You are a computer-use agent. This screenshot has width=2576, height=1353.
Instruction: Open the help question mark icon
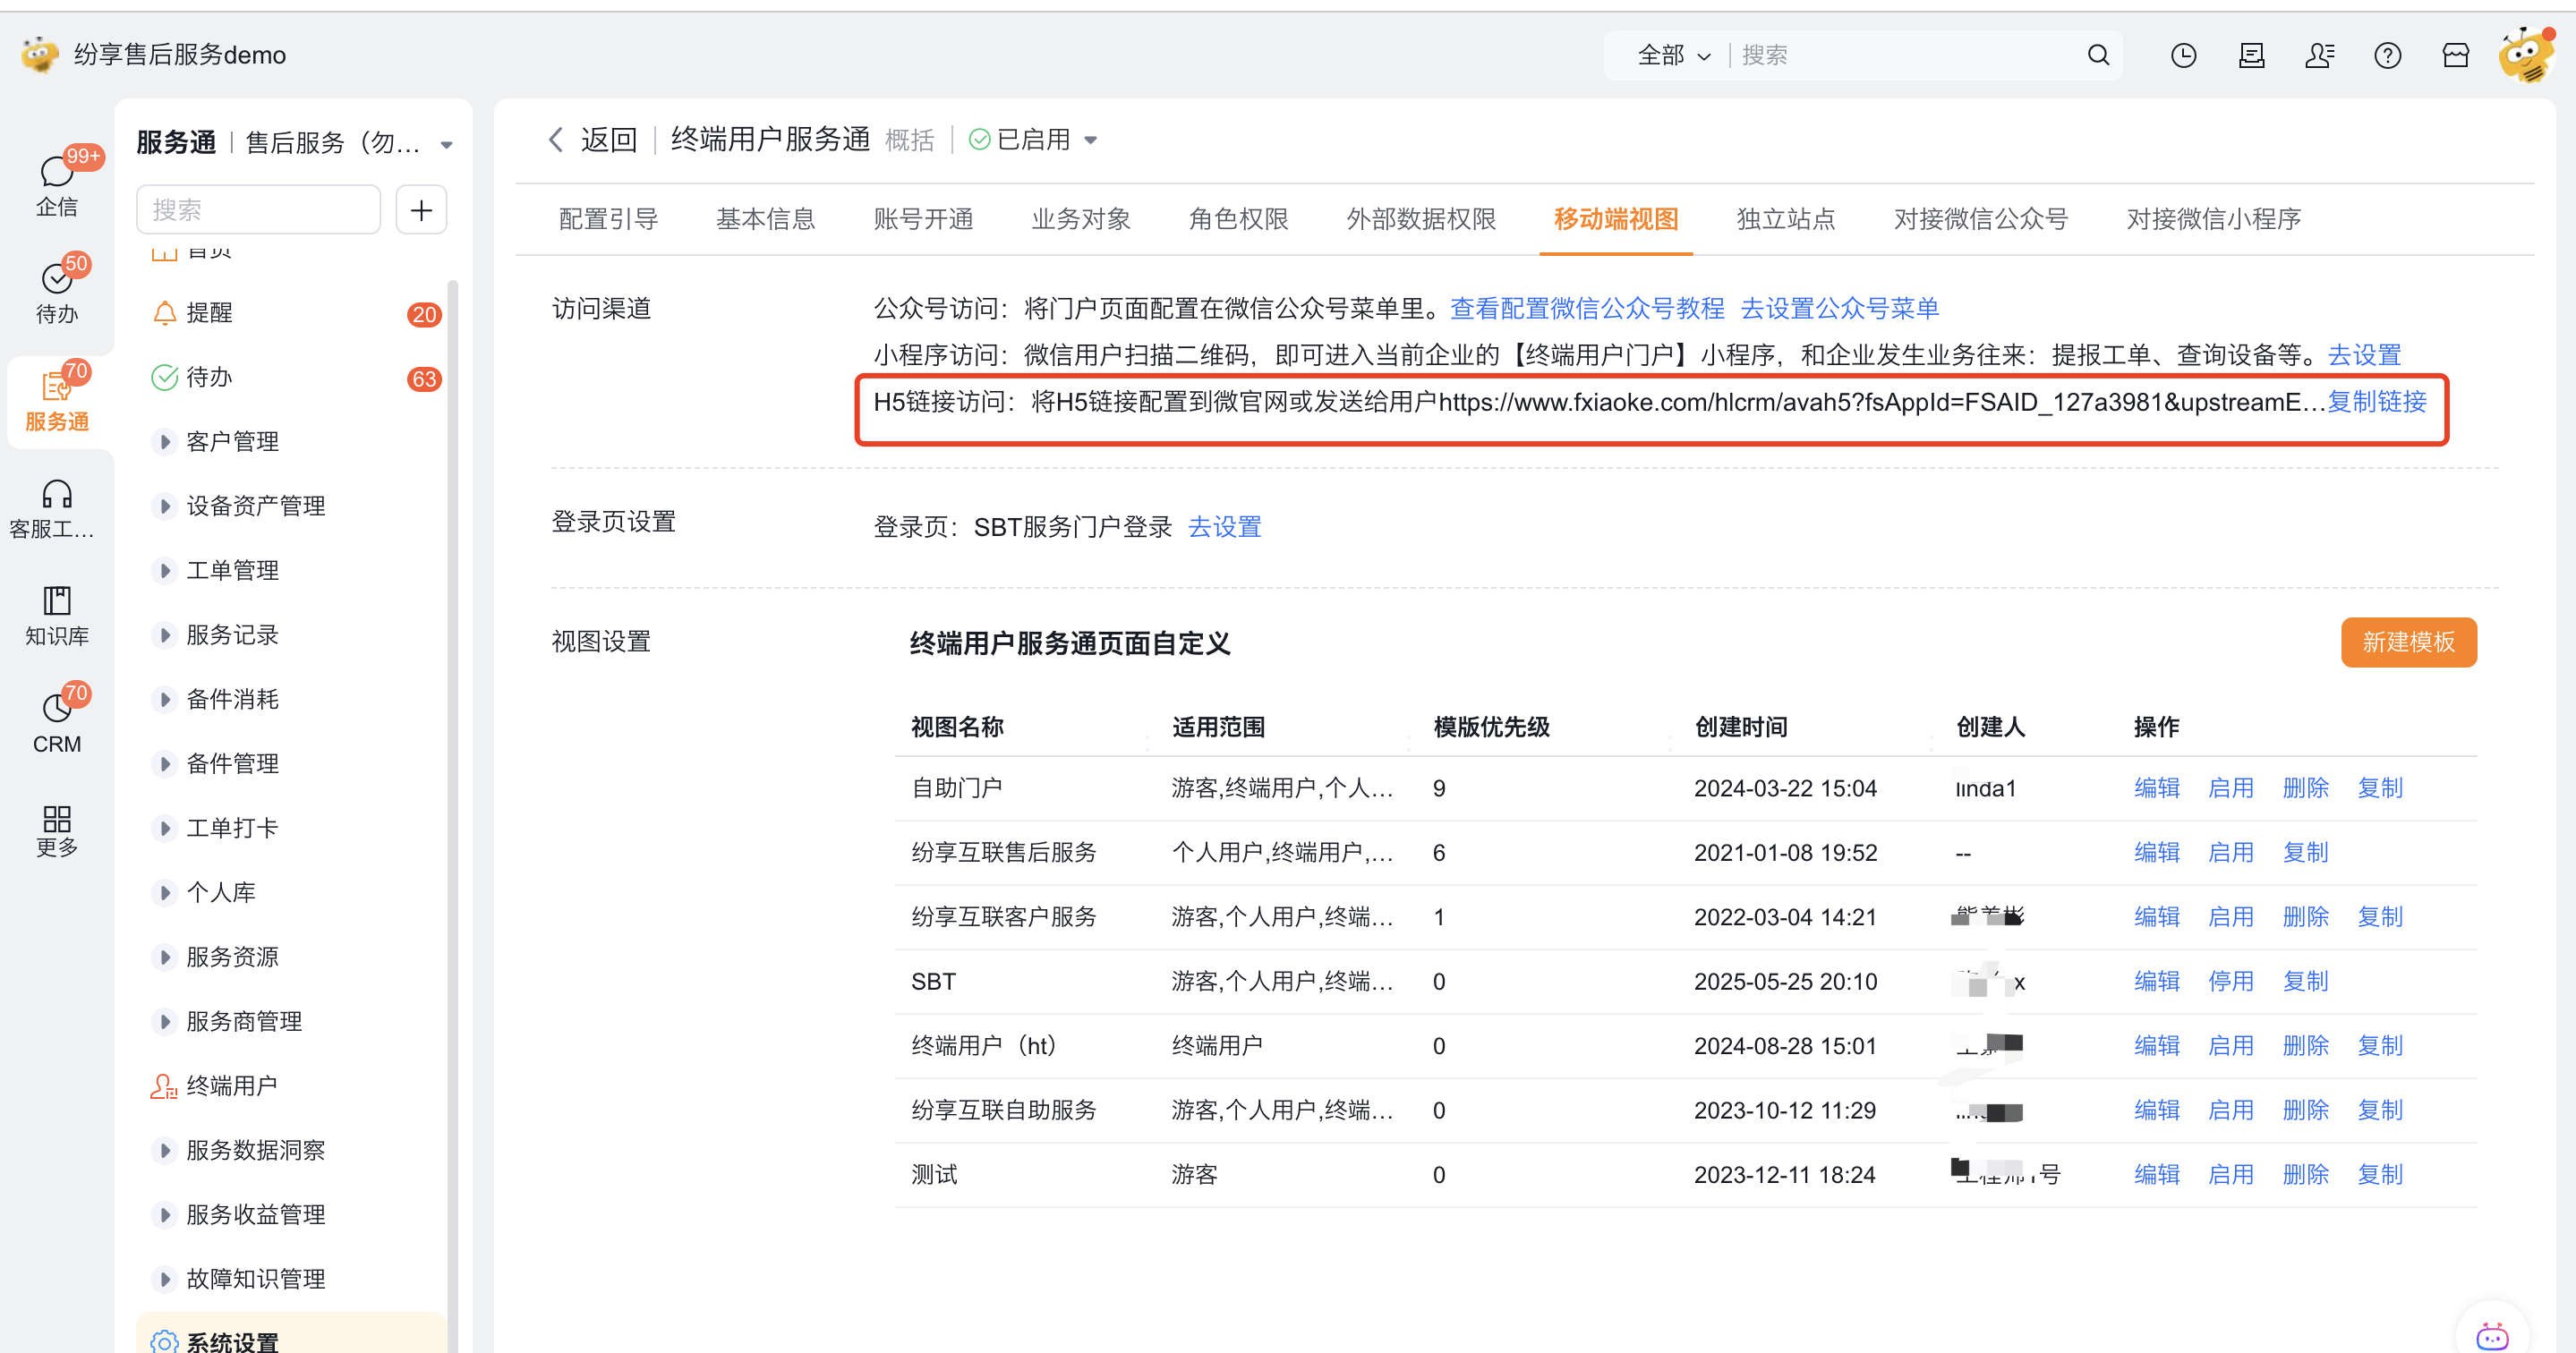coord(2387,55)
